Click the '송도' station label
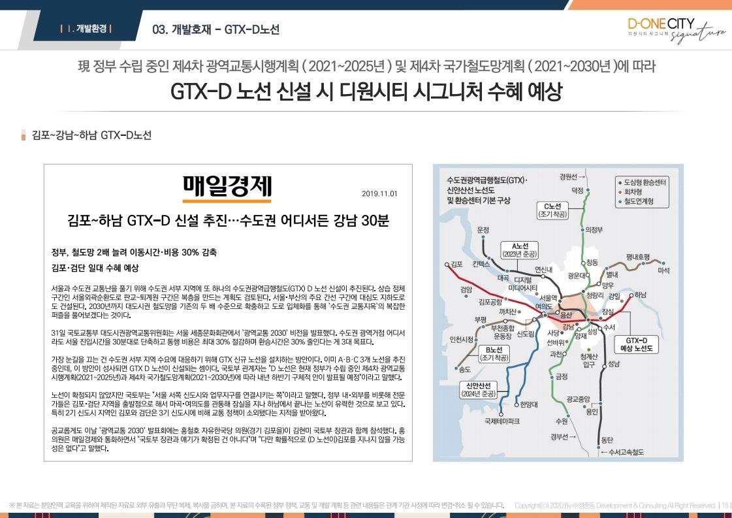732x518 pixels. (x=464, y=370)
